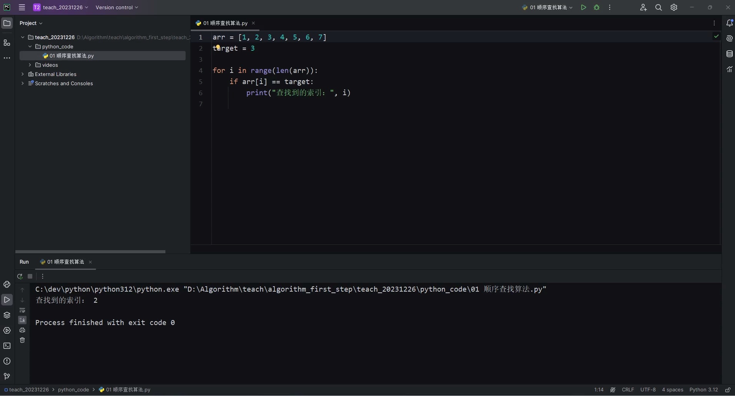Toggle soft-wrap in the Run console
Viewport: 735px width, 396px height.
23,310
